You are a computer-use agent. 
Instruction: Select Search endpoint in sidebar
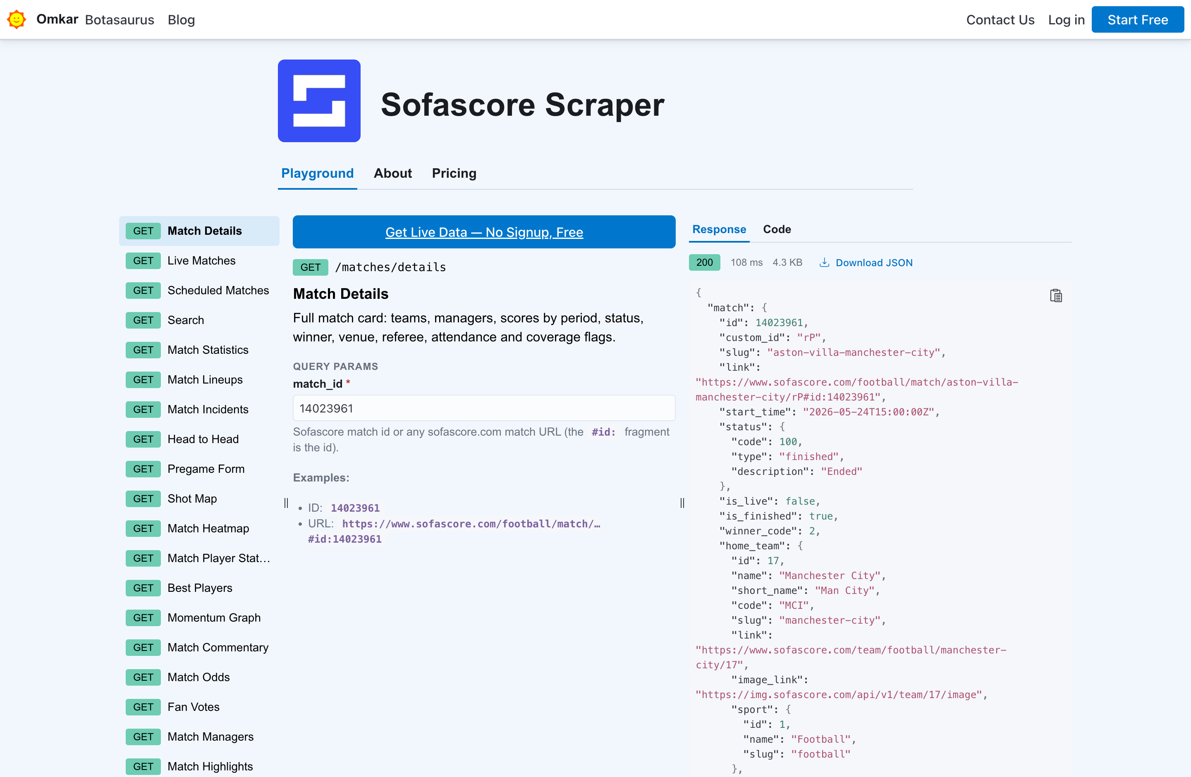[x=199, y=320]
